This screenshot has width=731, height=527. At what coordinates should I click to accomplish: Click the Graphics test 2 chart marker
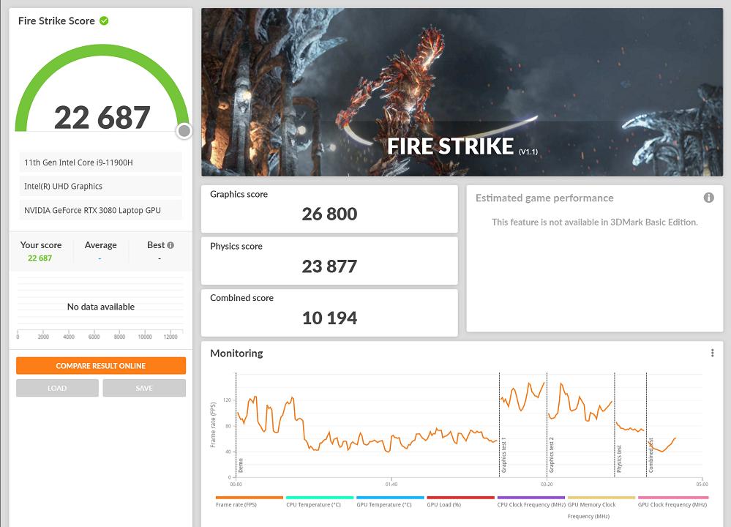551,455
